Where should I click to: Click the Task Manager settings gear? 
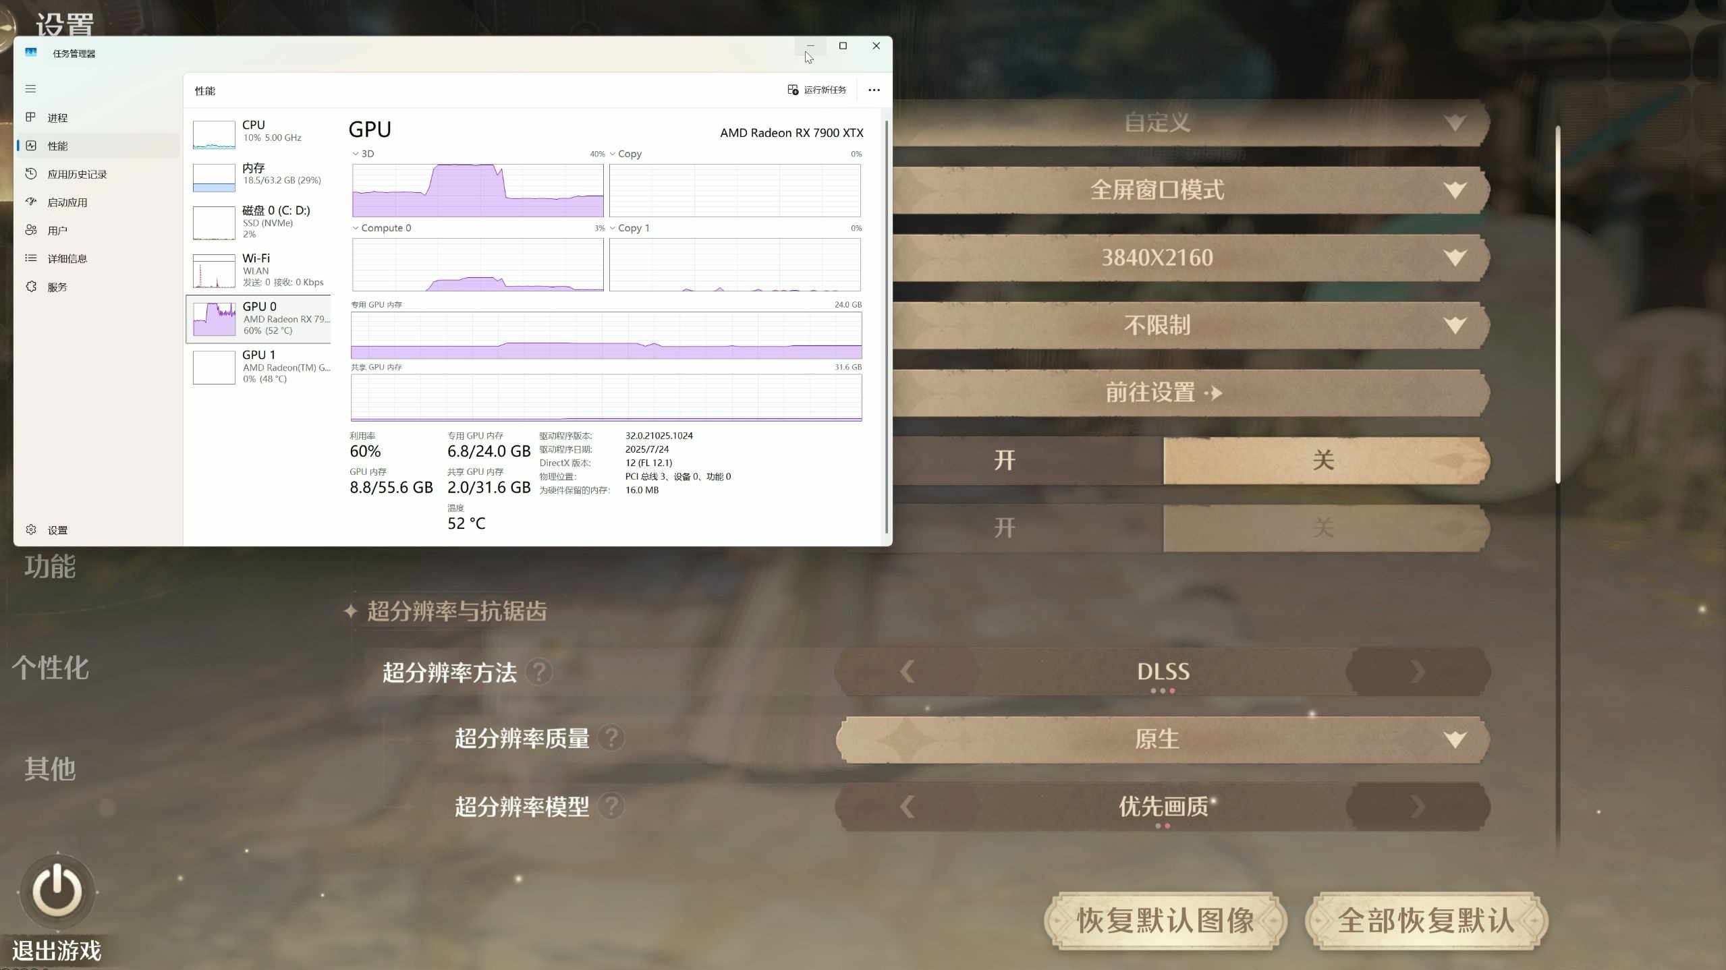pos(32,530)
